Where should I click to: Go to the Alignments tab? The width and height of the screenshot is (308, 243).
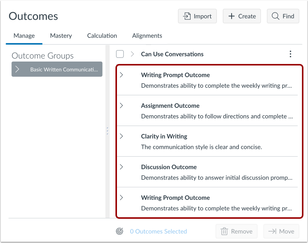tap(147, 36)
